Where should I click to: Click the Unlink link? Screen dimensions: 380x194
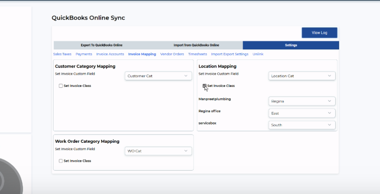coord(258,54)
